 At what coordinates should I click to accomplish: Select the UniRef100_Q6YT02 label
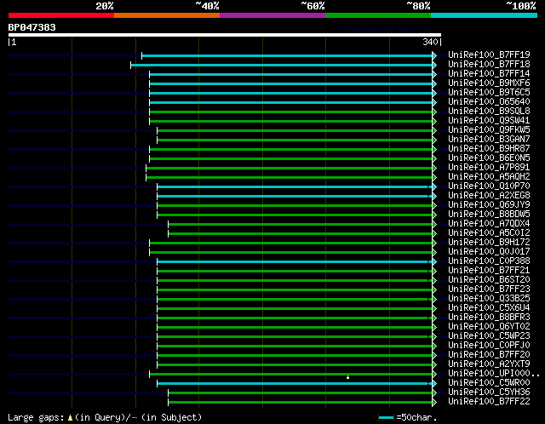tap(489, 327)
